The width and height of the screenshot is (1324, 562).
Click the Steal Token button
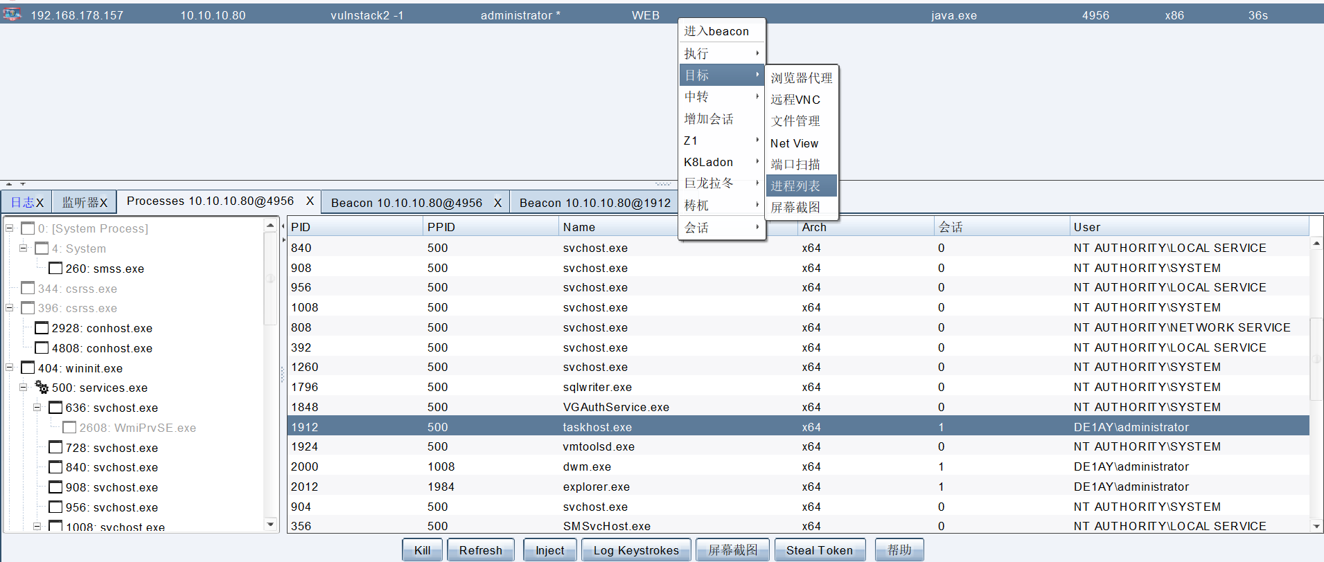820,550
